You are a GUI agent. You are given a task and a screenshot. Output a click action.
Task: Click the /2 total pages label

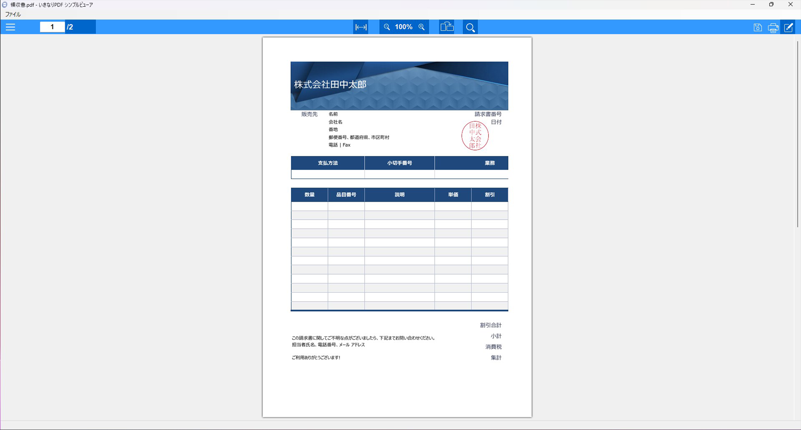click(70, 27)
